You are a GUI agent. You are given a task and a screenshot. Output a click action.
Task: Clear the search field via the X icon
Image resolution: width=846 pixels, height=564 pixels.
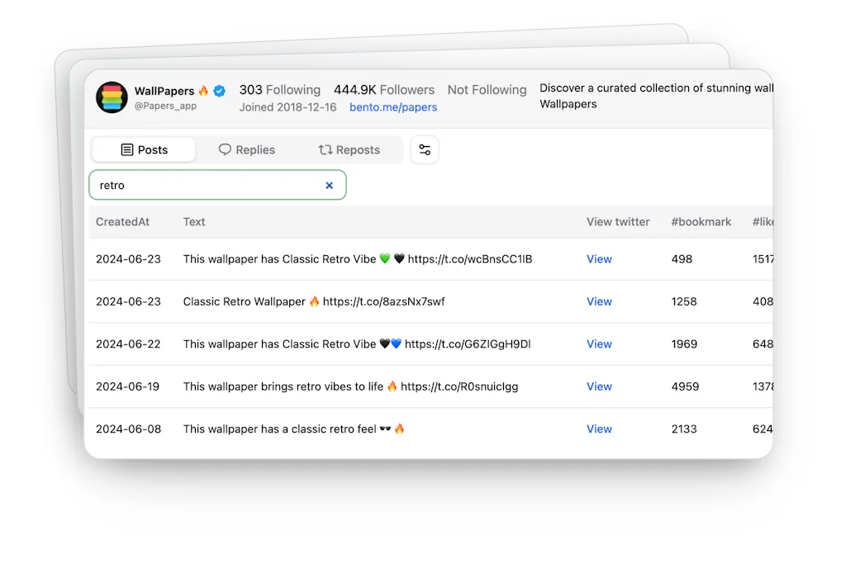coord(329,185)
